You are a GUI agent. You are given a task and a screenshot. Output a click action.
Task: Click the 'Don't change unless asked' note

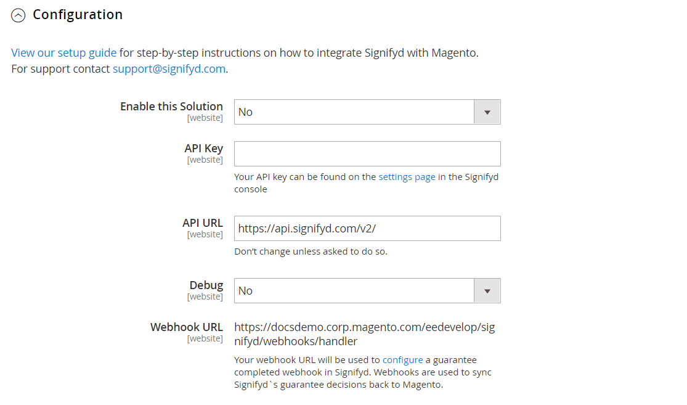(311, 252)
